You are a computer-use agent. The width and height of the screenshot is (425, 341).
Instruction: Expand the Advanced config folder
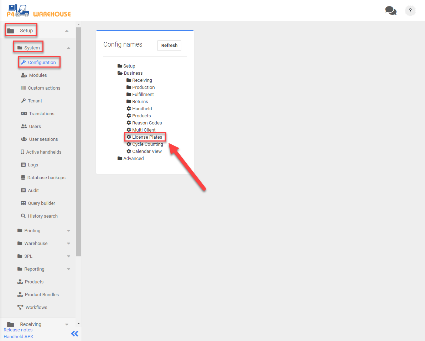pyautogui.click(x=133, y=159)
